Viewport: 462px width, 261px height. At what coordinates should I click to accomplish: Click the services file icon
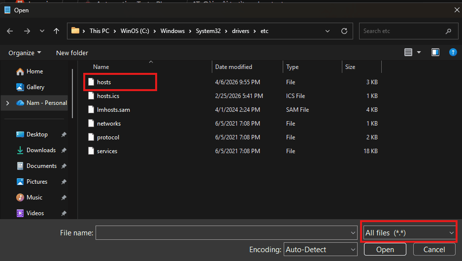[x=91, y=151]
